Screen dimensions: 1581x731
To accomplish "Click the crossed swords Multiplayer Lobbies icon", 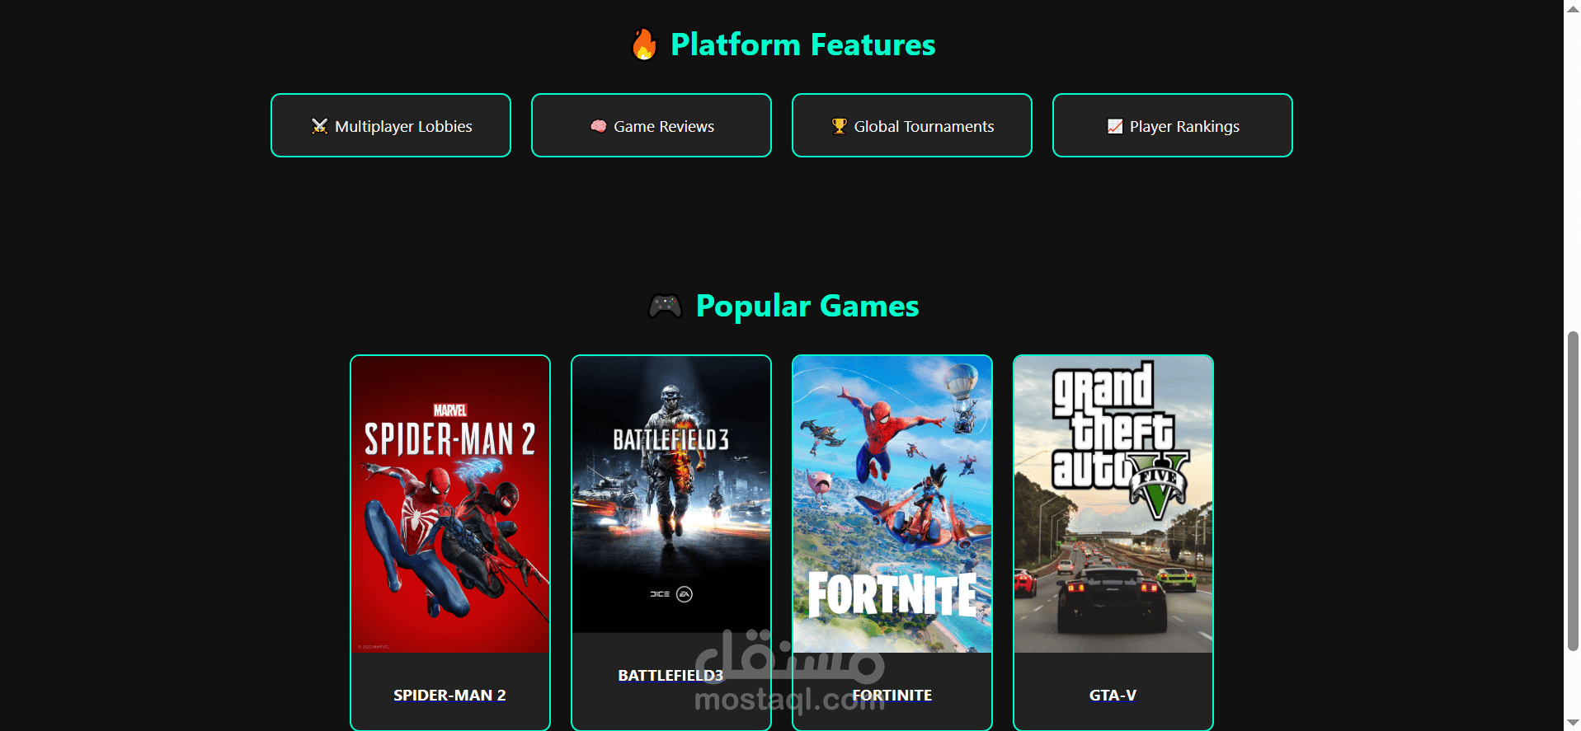I will (319, 126).
